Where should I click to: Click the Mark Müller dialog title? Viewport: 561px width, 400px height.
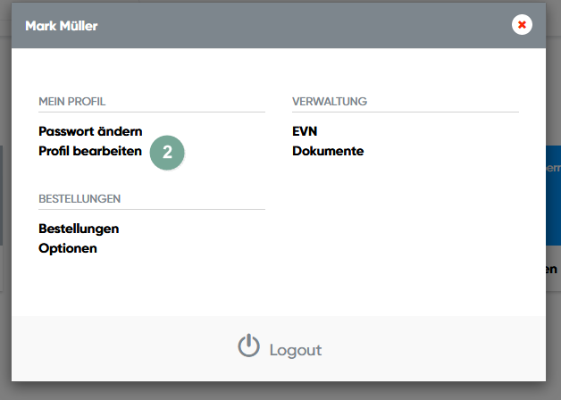(x=62, y=26)
